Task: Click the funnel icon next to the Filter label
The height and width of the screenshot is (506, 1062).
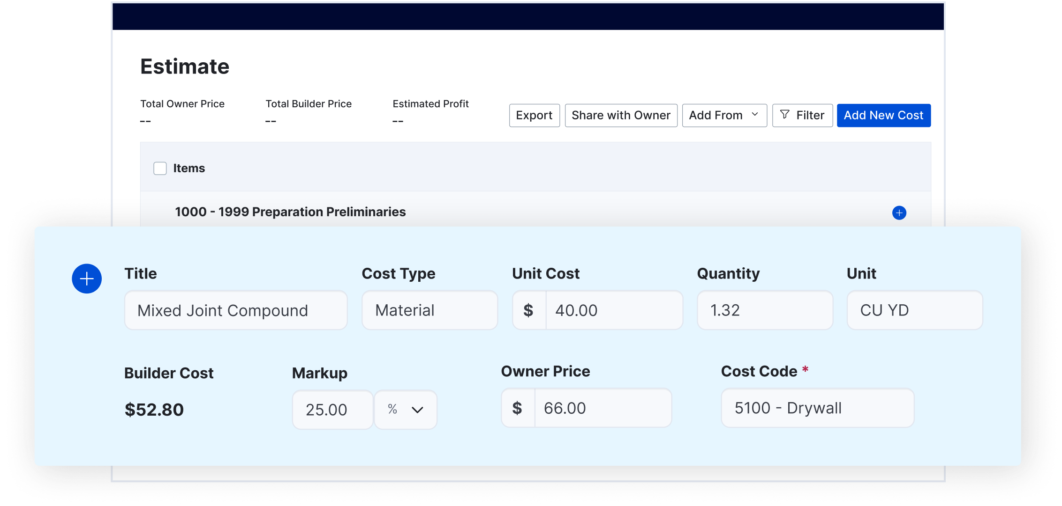Action: pos(784,115)
